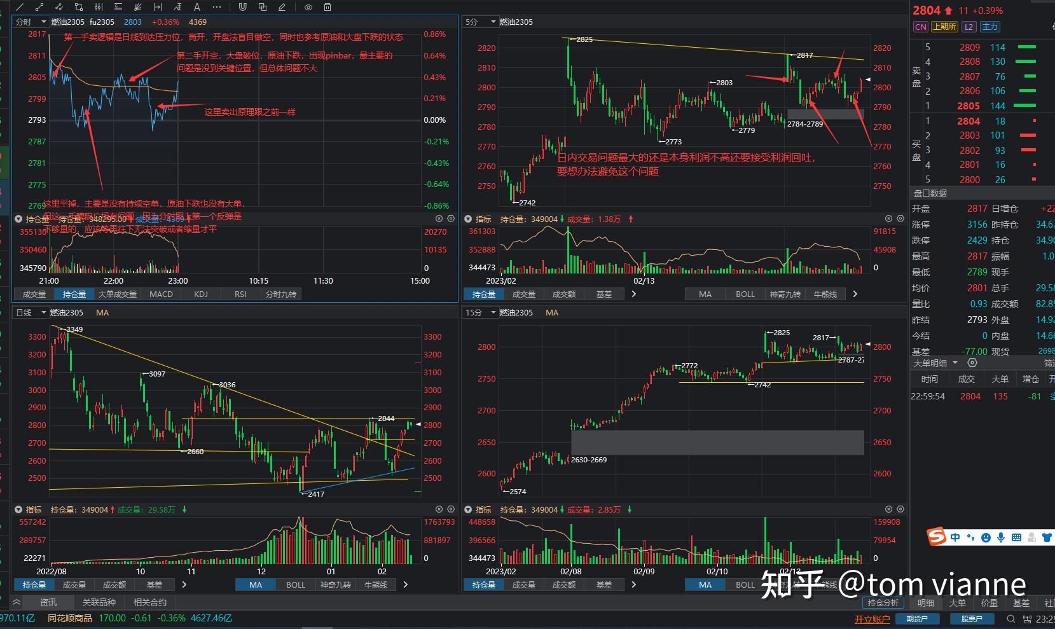Select the text annotation tool

point(197,7)
